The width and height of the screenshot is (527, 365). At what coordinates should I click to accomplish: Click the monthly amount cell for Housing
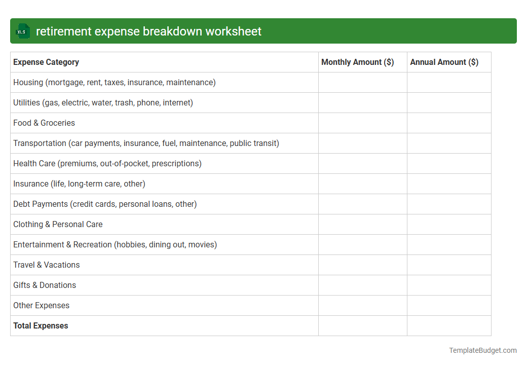point(362,82)
